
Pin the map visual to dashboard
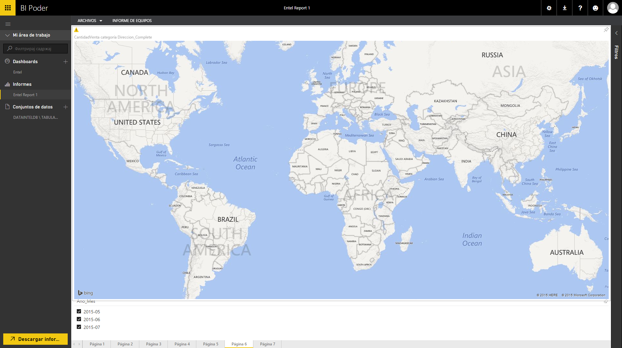click(606, 30)
